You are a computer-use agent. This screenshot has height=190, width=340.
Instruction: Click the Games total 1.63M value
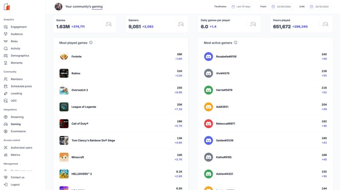pos(63,27)
